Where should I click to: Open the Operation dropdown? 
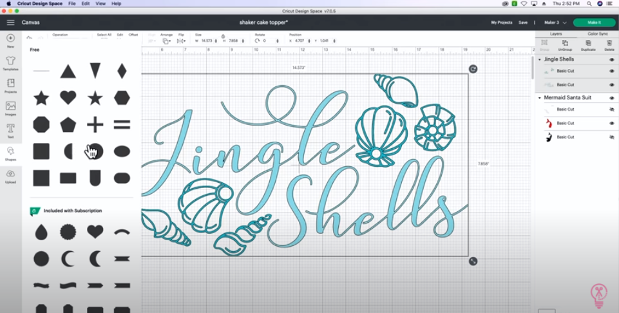[70, 39]
